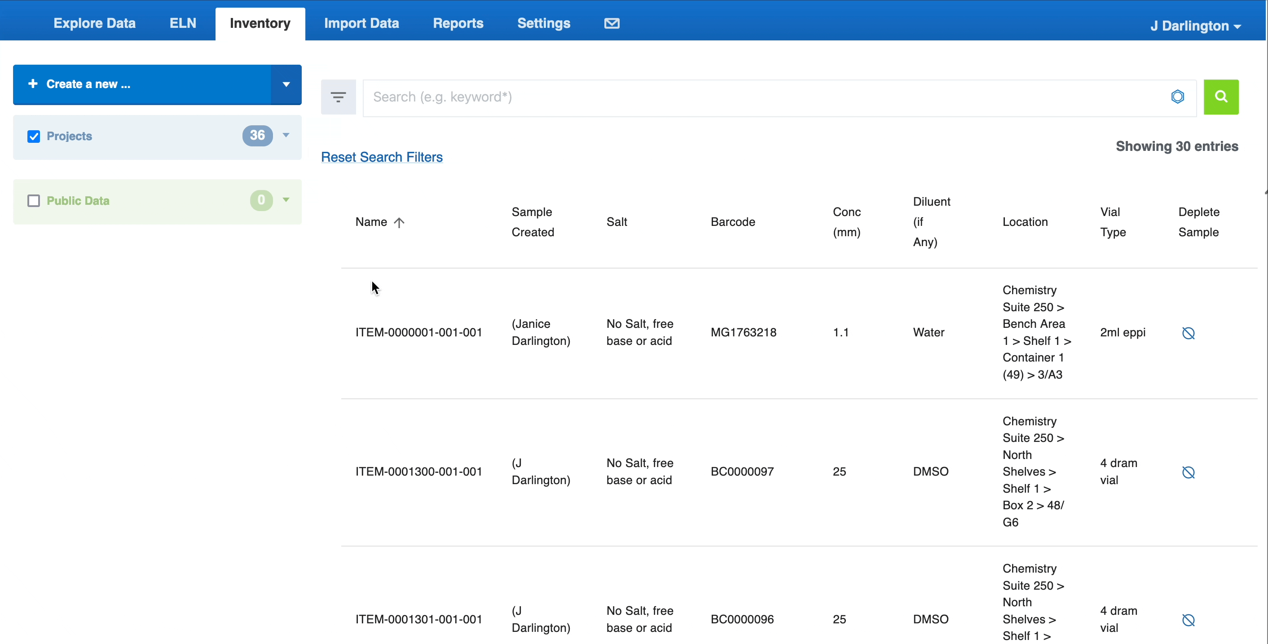Run search with the green magnifier button
1268x644 pixels.
pyautogui.click(x=1221, y=97)
